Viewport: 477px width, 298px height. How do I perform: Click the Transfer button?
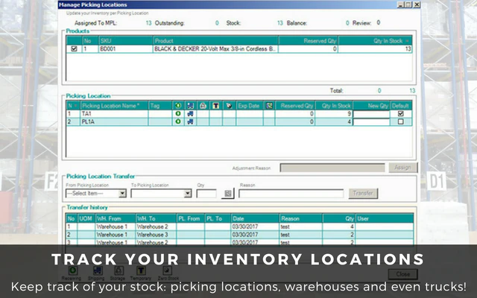[363, 194]
